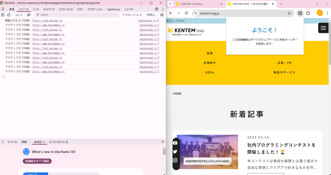Click the Chrome forward arrow
This screenshot has width=331, height=175.
tap(178, 13)
